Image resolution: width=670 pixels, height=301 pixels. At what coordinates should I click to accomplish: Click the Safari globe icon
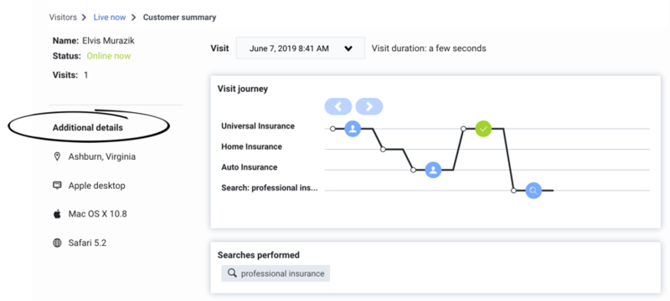click(x=57, y=243)
